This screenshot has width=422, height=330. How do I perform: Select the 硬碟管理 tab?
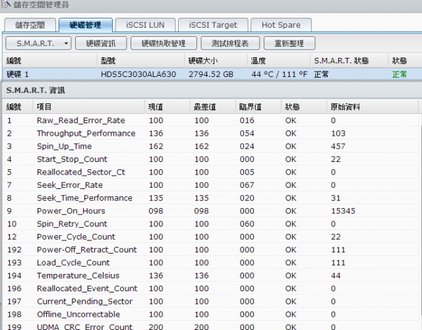85,25
